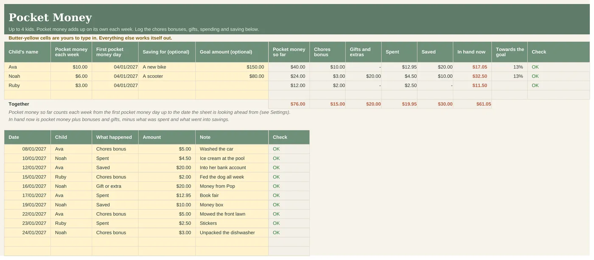Click 'A scooter' saving goal cell
Image resolution: width=594 pixels, height=260 pixels.
[x=167, y=76]
